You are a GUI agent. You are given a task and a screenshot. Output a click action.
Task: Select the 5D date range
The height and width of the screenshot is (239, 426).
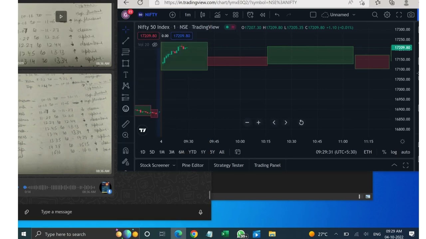[x=152, y=152]
